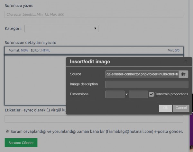This screenshot has height=152, width=193.
Task: Click the Constrain proportions label text
Action: pyautogui.click(x=171, y=94)
